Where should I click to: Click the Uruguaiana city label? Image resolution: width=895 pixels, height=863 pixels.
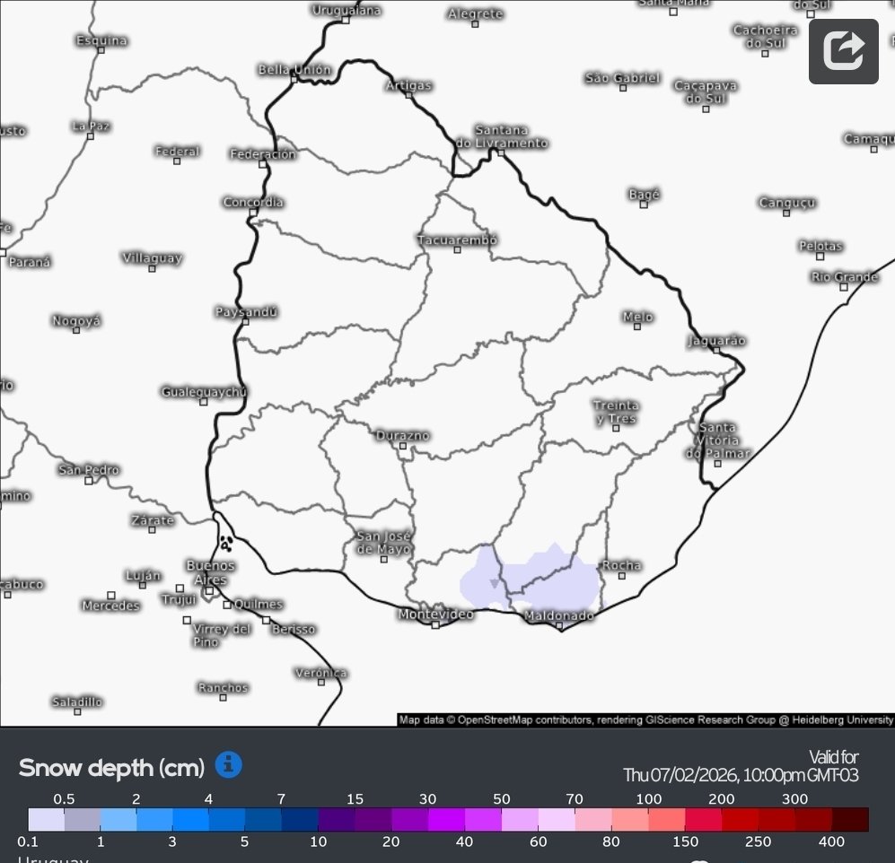tap(346, 10)
